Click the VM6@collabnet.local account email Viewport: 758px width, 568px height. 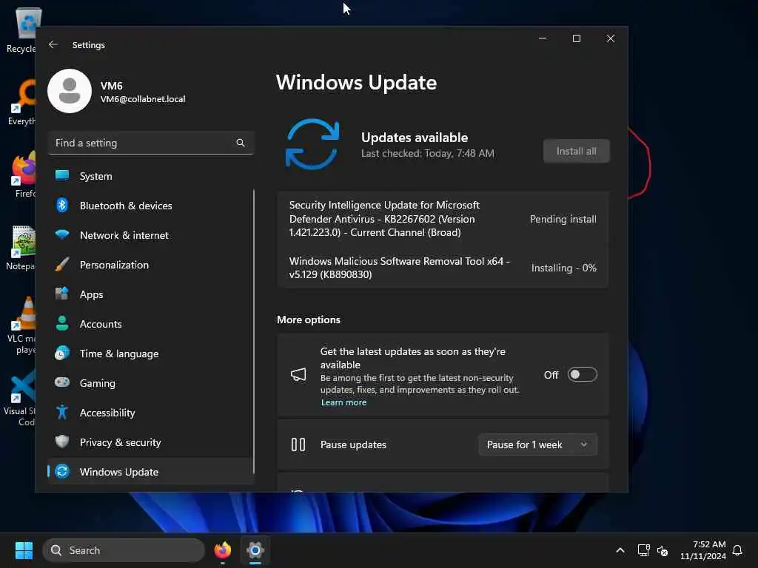(143, 99)
